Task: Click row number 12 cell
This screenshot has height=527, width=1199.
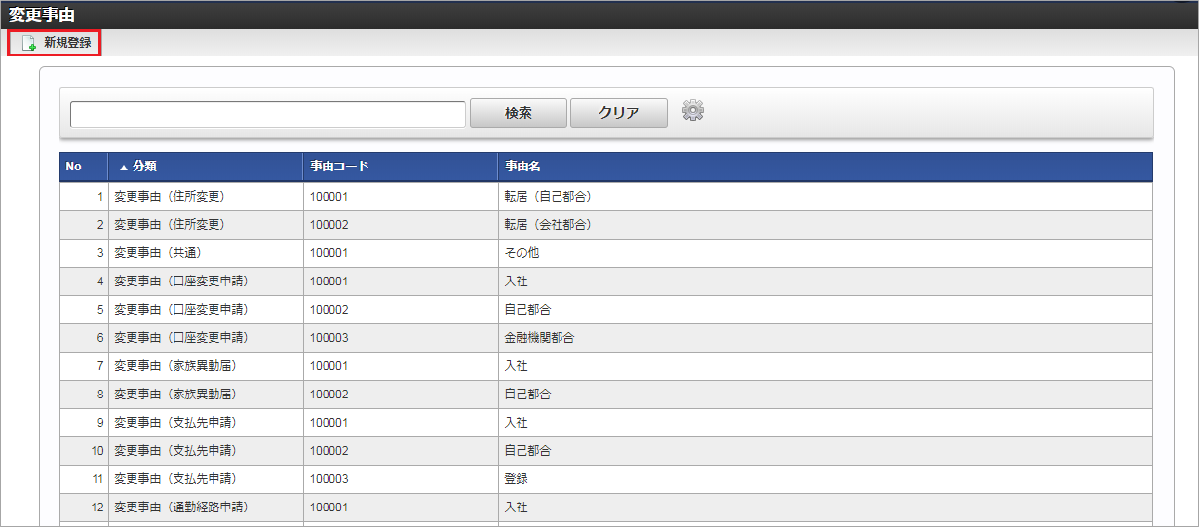Action: click(84, 508)
